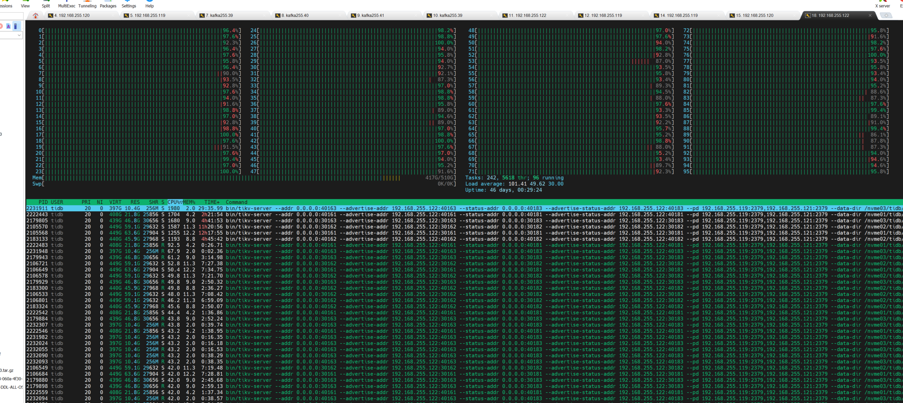Go to the Home tab house icon

coord(35,15)
